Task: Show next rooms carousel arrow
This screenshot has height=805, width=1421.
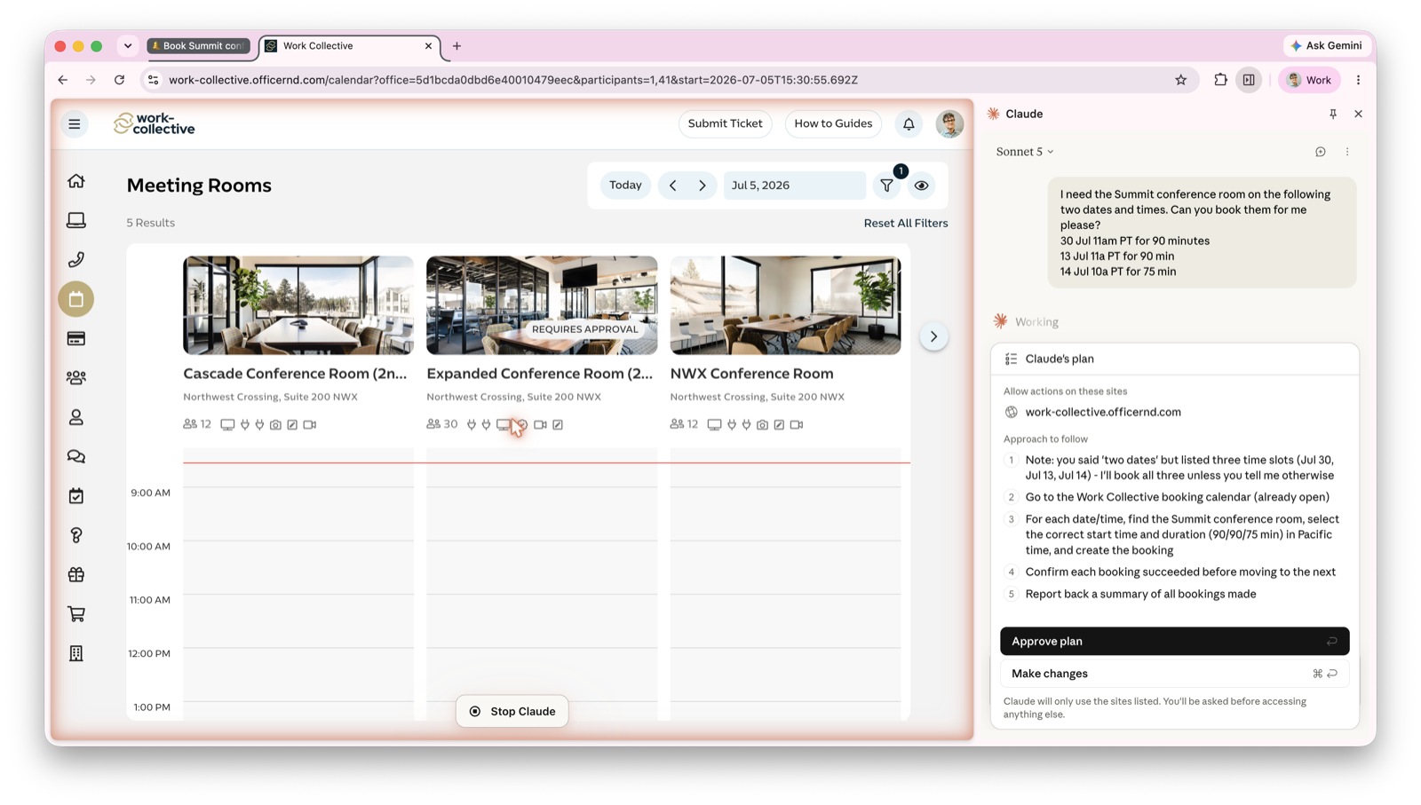Action: [933, 336]
